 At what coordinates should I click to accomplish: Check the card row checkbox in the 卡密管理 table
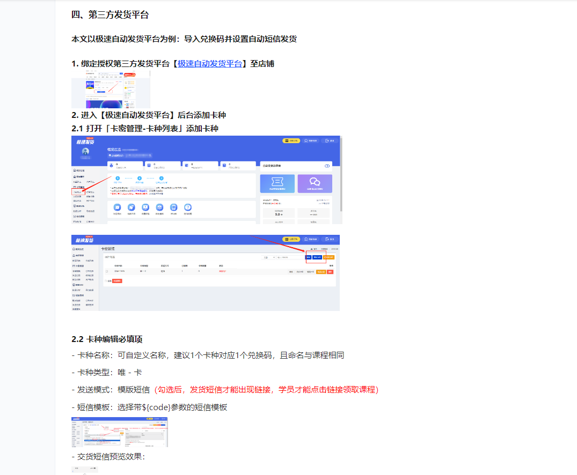107,271
